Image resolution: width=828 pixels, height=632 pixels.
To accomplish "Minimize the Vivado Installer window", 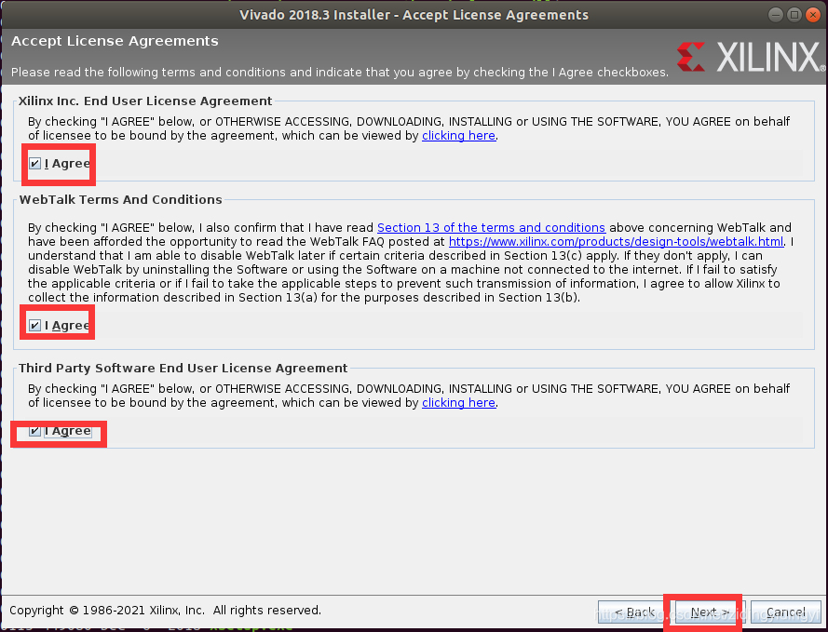I will (x=775, y=15).
